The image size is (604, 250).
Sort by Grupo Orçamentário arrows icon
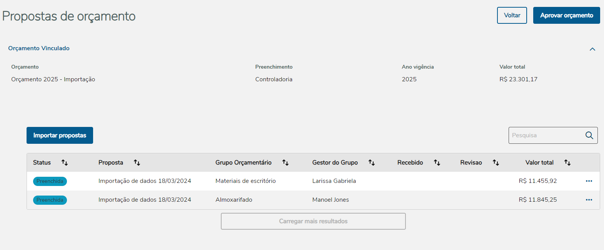click(x=285, y=163)
